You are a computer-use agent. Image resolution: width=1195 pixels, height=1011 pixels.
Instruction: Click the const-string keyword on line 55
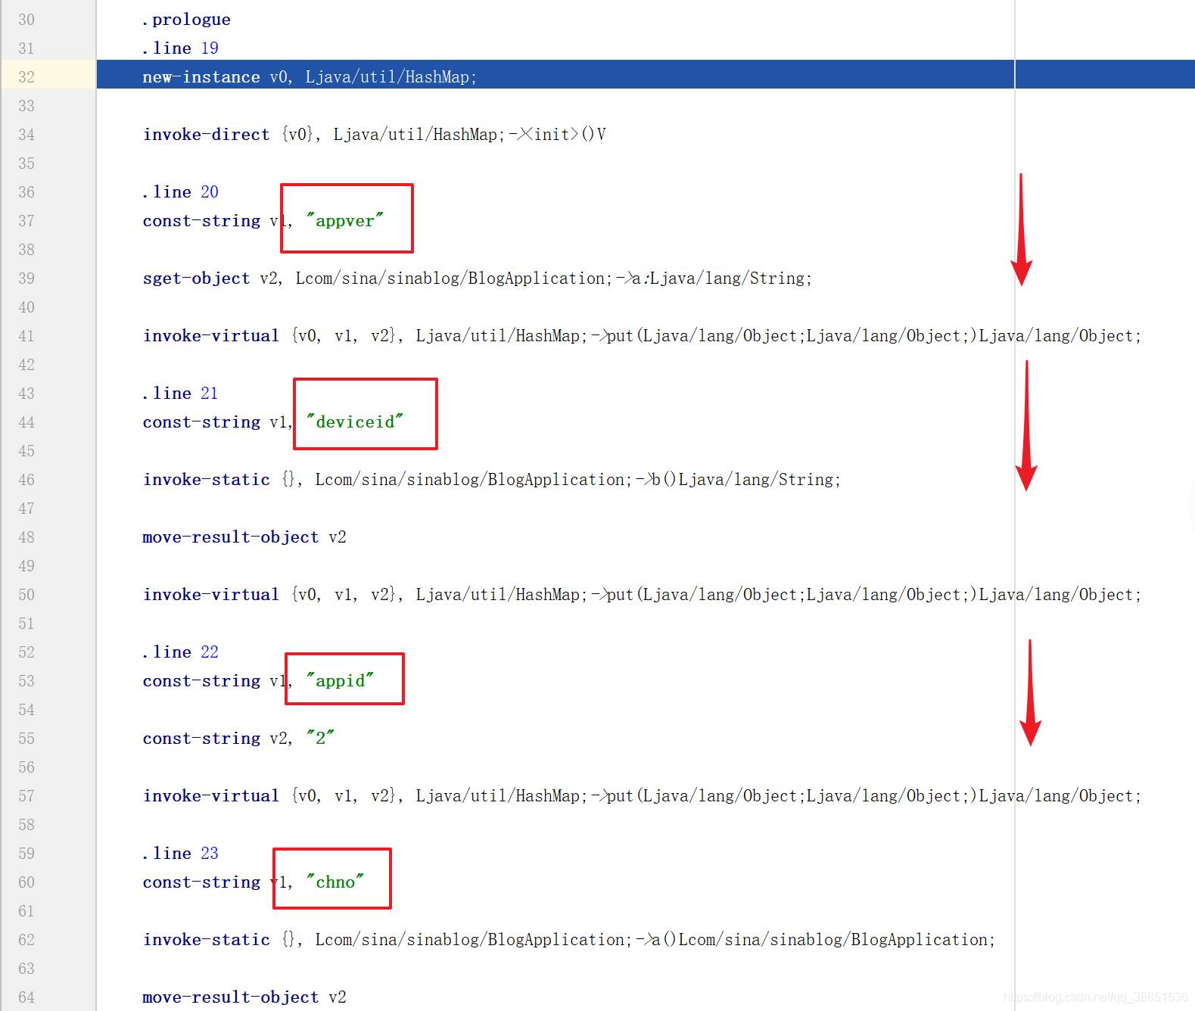tap(201, 739)
